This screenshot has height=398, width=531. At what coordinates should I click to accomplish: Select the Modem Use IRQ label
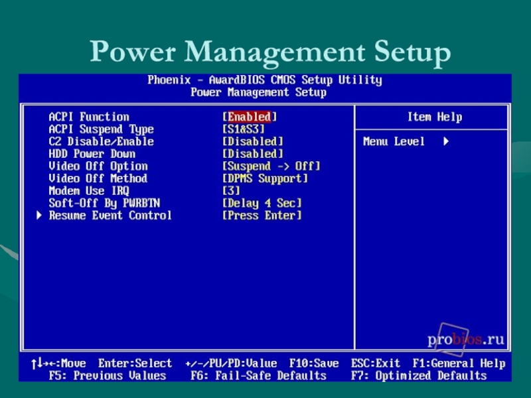pyautogui.click(x=89, y=191)
